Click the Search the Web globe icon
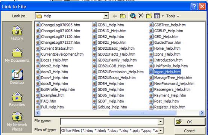208x135 pixels. [133, 16]
